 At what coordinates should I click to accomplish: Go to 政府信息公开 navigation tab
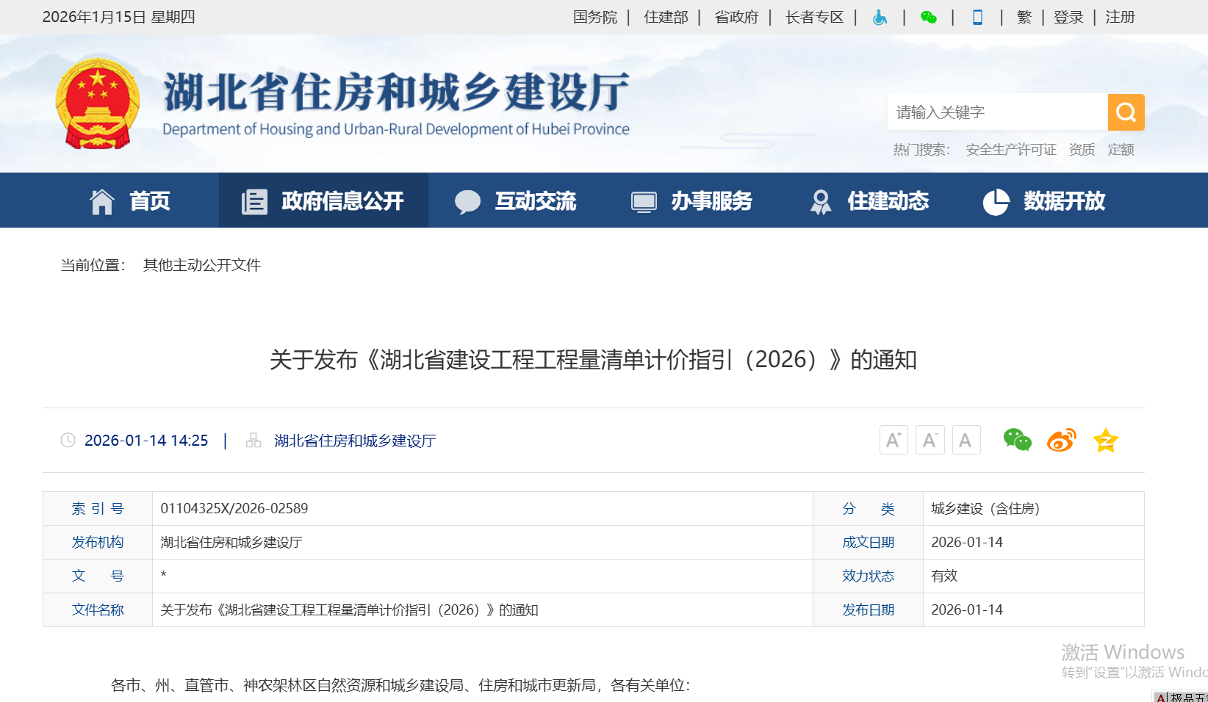click(323, 200)
